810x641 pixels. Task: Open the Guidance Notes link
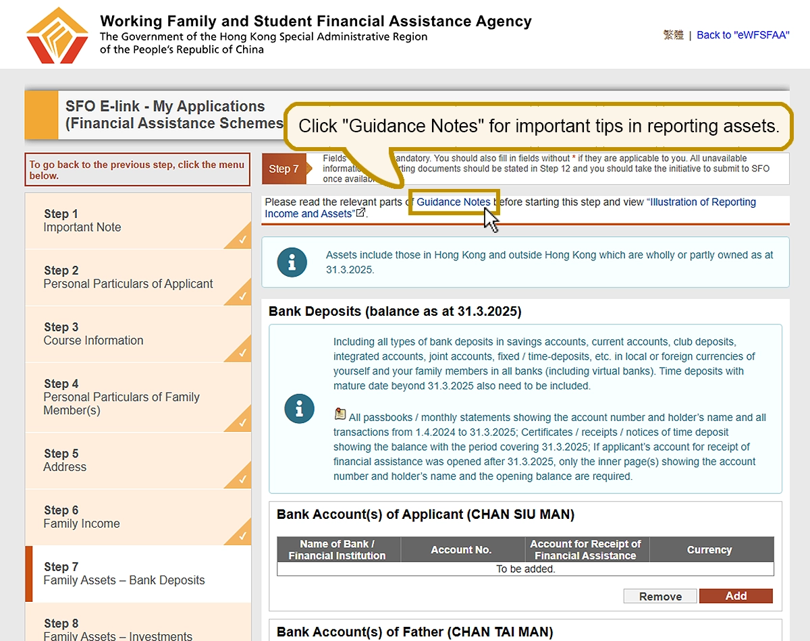point(454,202)
